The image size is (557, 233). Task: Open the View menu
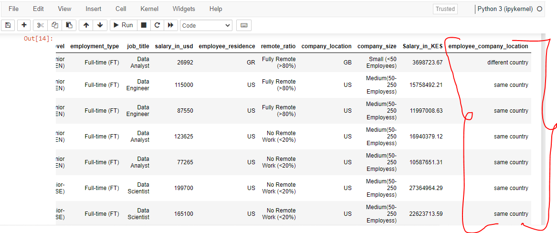click(x=64, y=9)
